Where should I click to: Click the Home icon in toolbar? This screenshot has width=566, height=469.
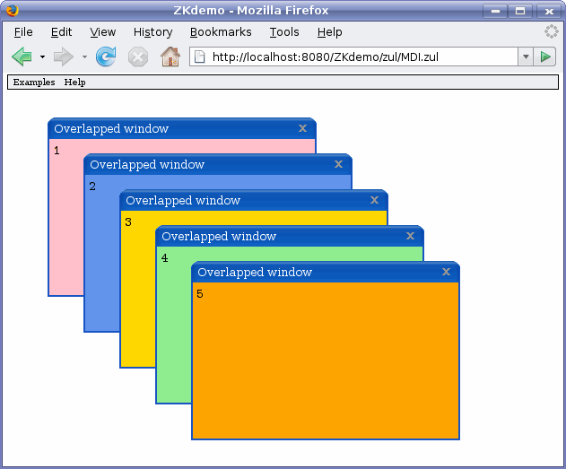point(170,57)
